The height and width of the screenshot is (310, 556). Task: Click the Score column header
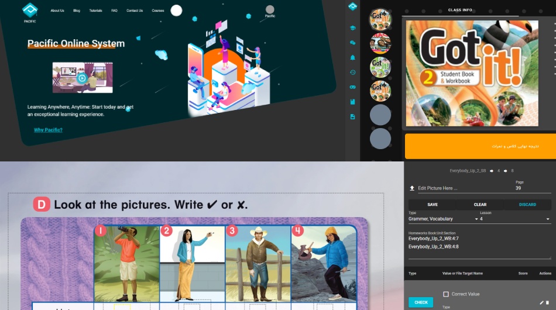523,273
